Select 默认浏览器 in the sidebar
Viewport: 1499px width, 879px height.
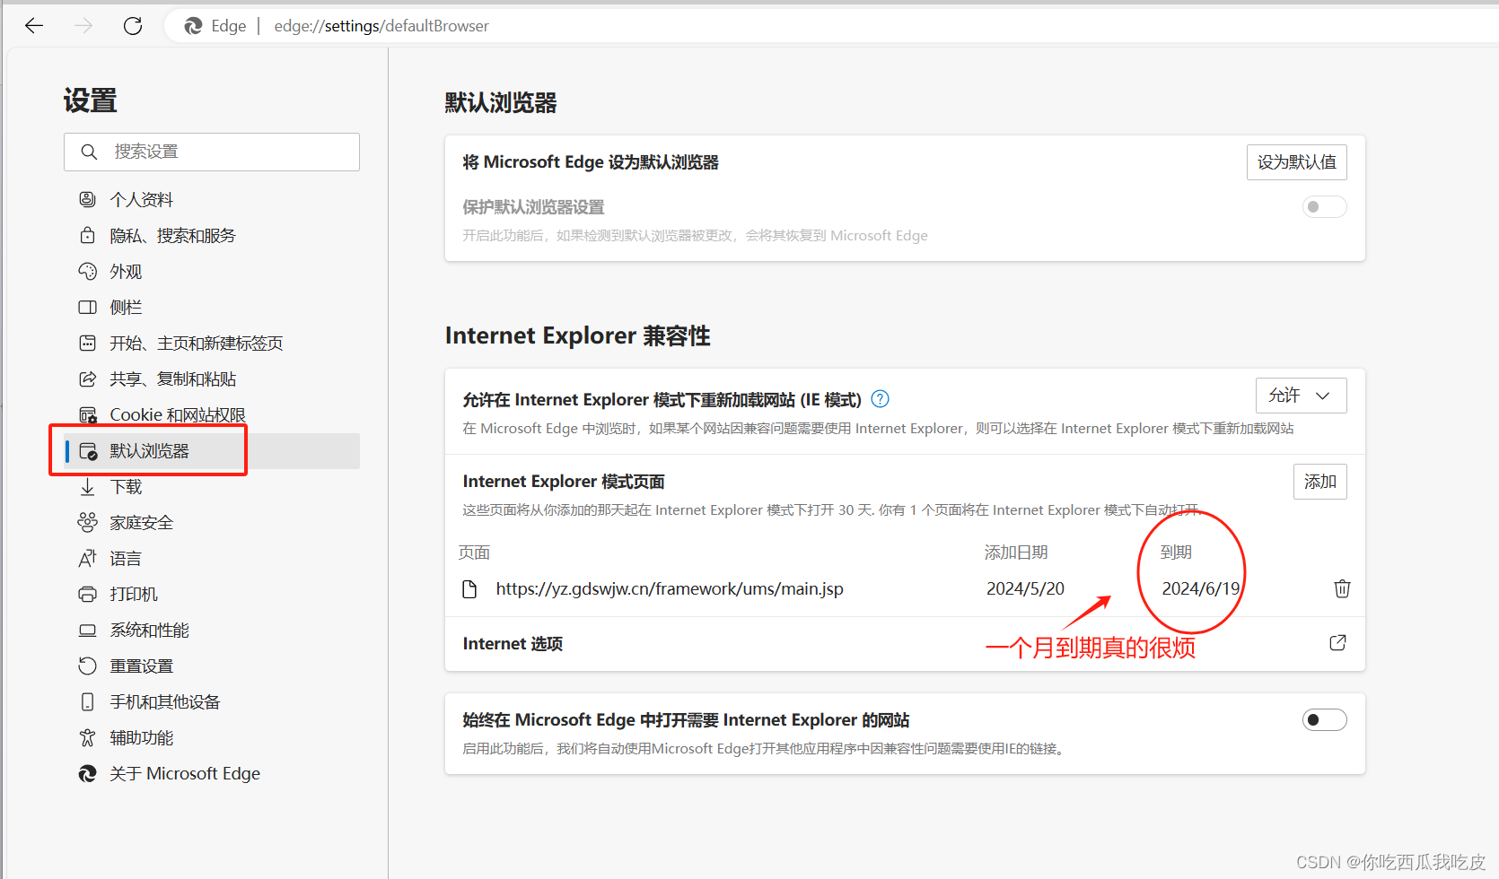click(213, 450)
